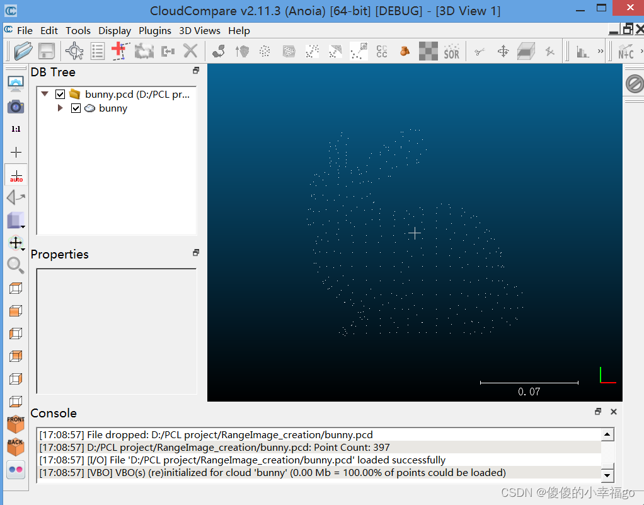Open the Display menu
Viewport: 644px width, 505px height.
point(115,31)
